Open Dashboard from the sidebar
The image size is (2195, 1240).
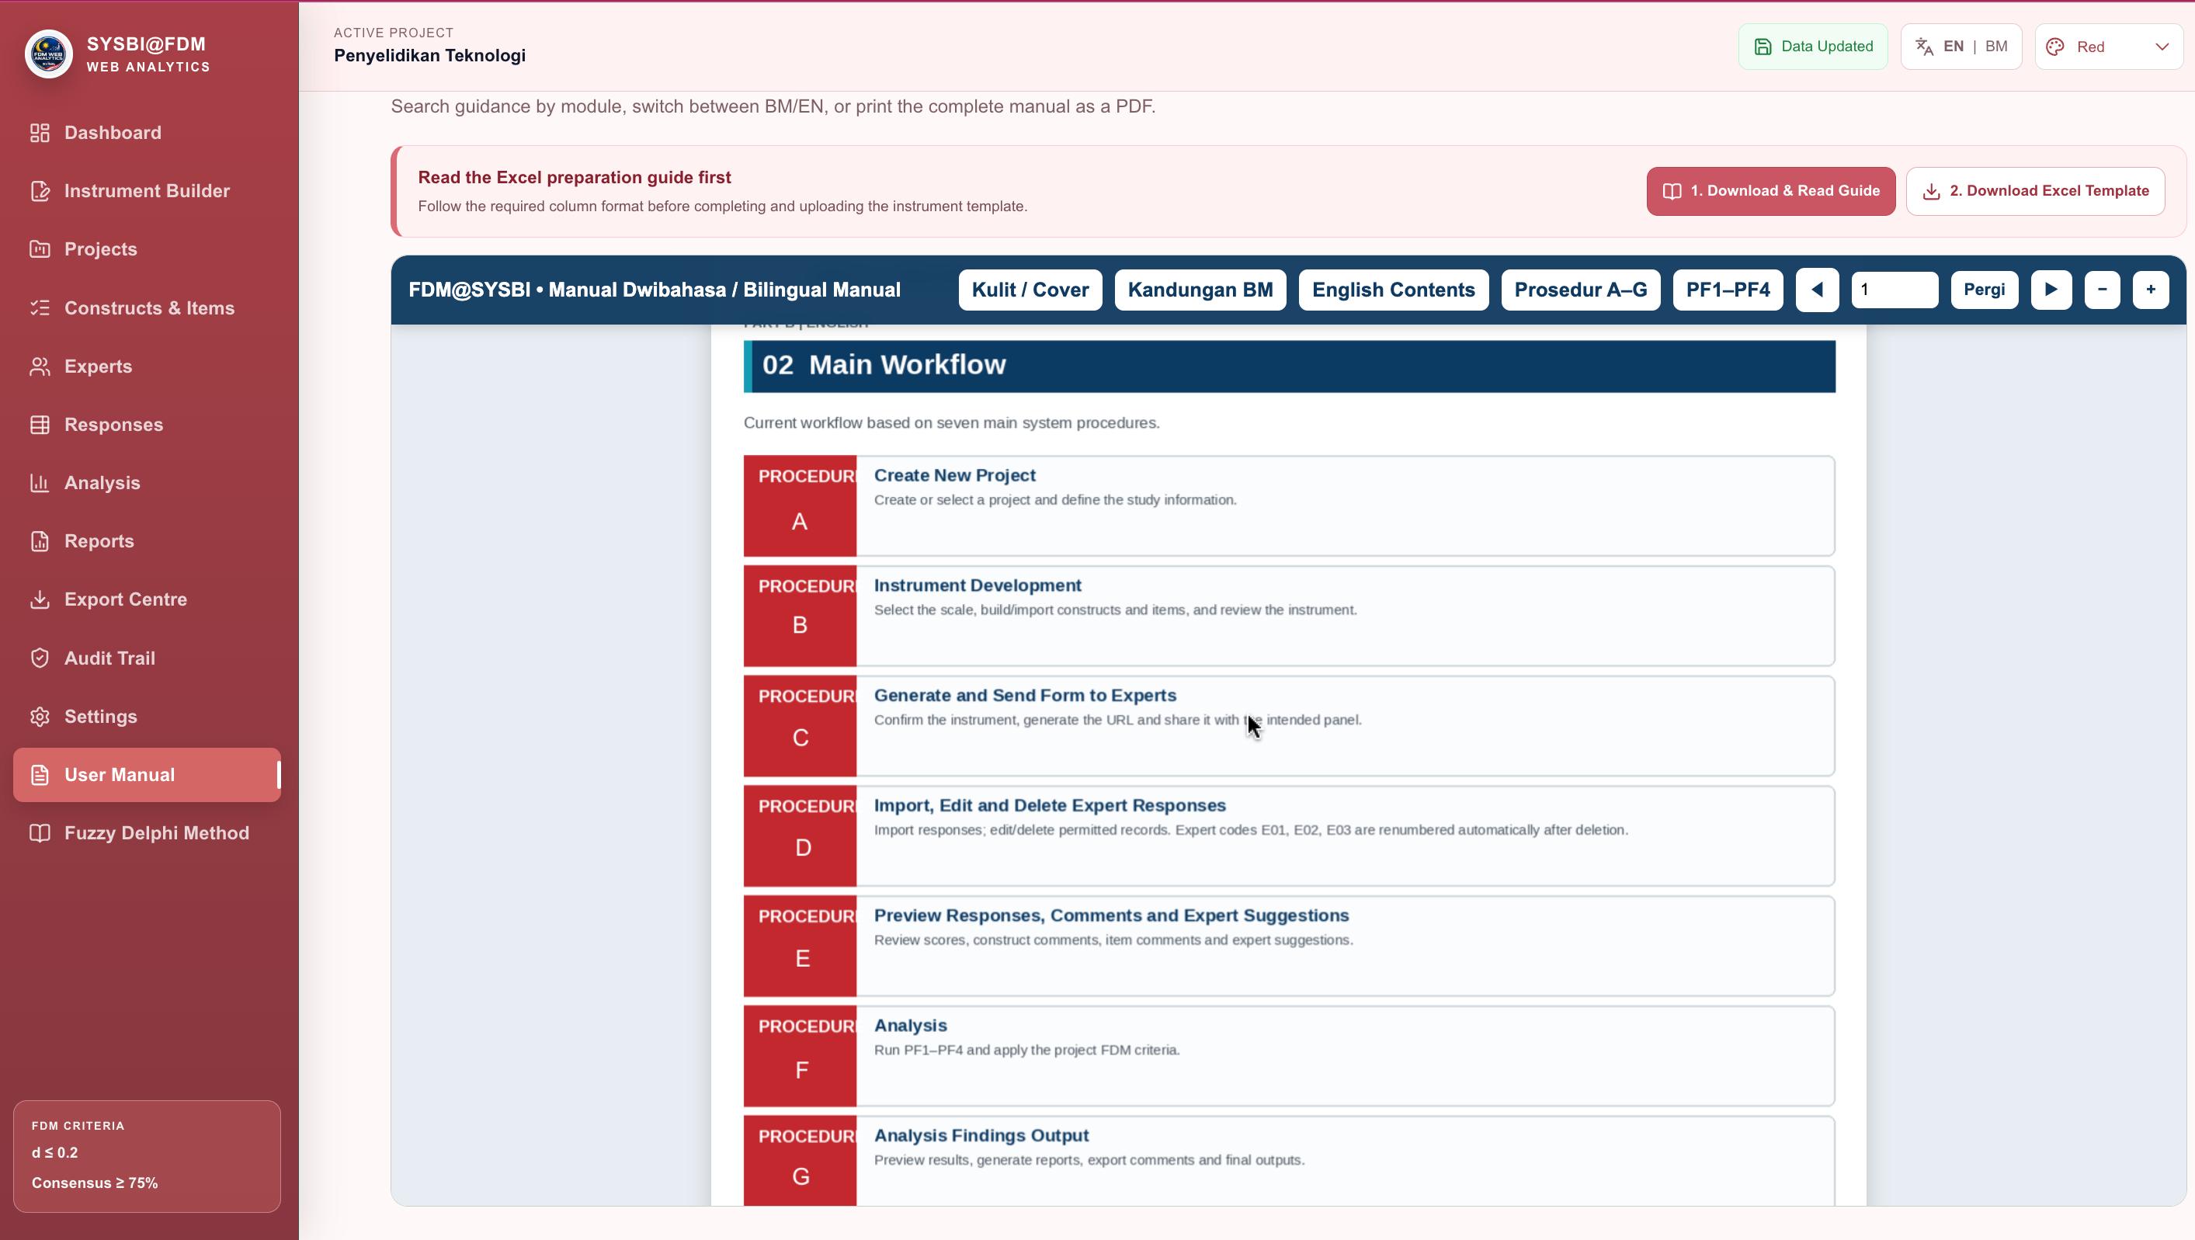[x=147, y=132]
